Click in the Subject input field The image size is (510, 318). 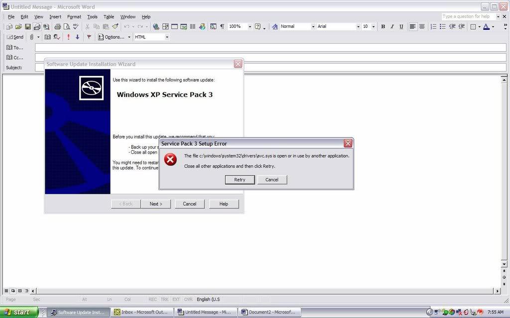(x=269, y=68)
